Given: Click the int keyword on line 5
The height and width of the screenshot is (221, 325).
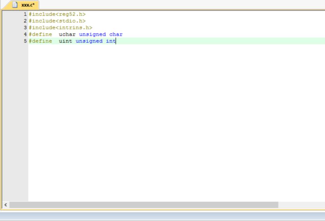Looking at the screenshot, I should [111, 41].
